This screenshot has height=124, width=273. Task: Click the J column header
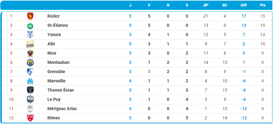(x=130, y=5)
